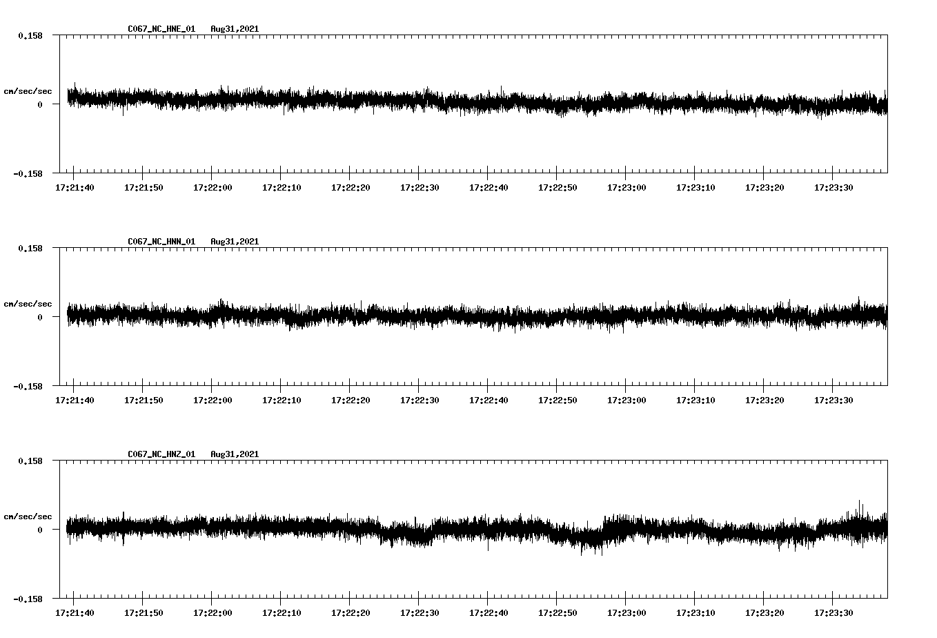Pick 17:23:10 on the HNZ time axis
937x638 pixels.
tap(696, 612)
